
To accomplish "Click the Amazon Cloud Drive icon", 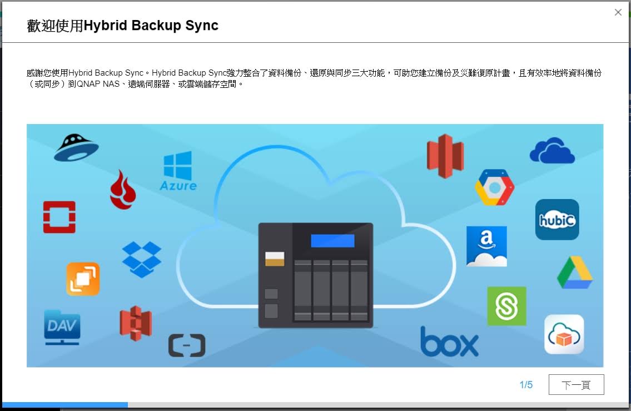I will 486,246.
